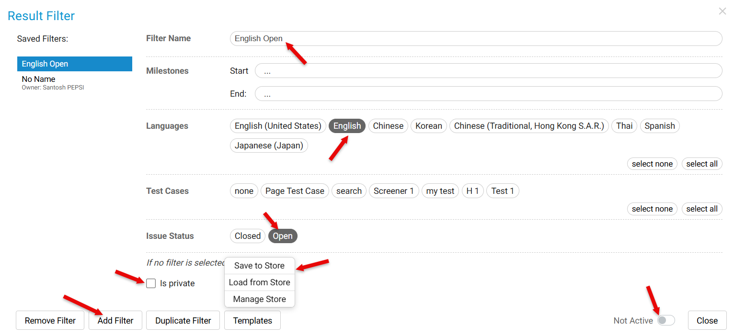Image resolution: width=734 pixels, height=336 pixels.
Task: Select Manage Store from the popup
Action: click(259, 299)
